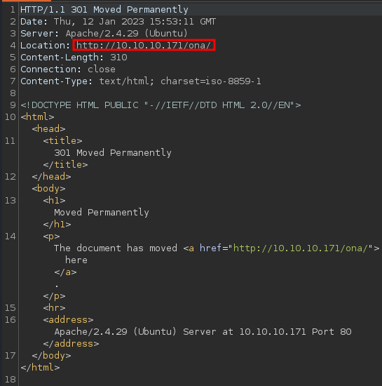Screen dimensions: 382x386
Task: Click the HTTP/1.1 301 Moved Permanently status line
Action: click(x=104, y=10)
